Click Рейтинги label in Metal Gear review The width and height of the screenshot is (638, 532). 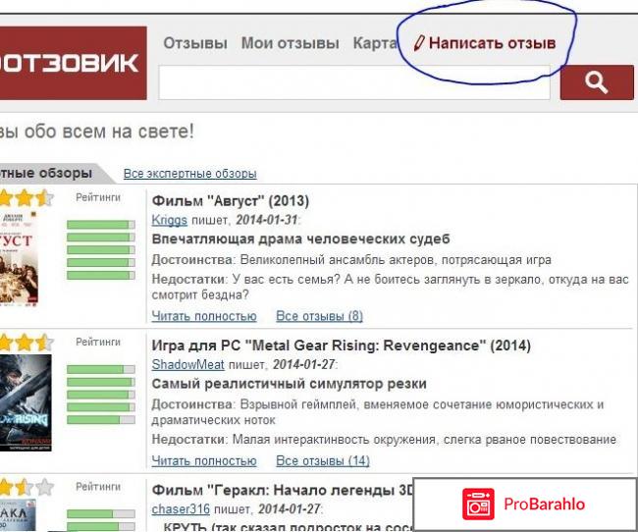(x=98, y=343)
